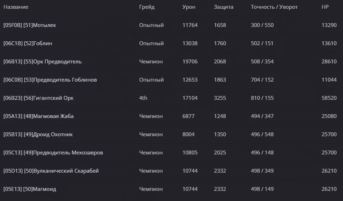This screenshot has width=343, height=201.
Task: Select the [48]Магмовая Жаба row
Action: 172,116
